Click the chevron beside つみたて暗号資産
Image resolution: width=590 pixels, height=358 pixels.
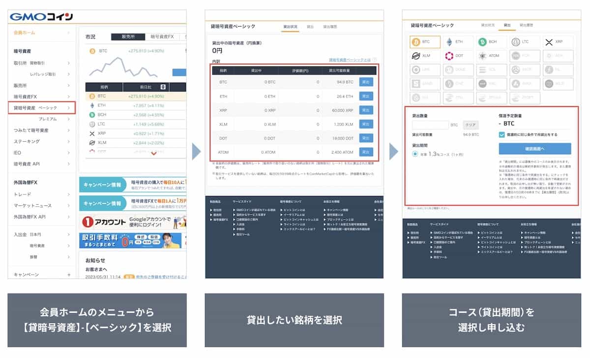[69, 130]
